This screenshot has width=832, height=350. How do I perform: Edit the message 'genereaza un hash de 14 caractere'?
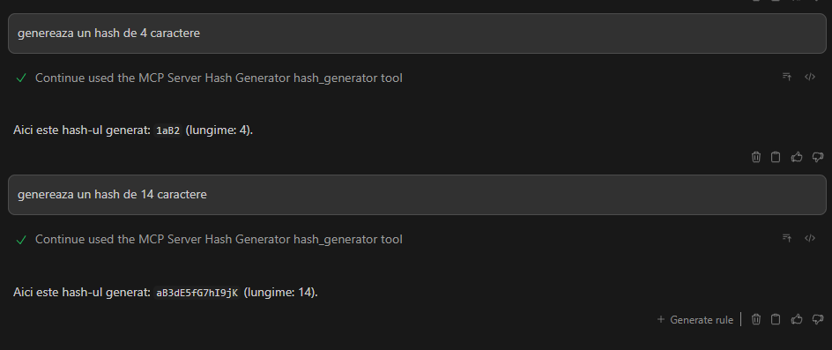pos(417,195)
